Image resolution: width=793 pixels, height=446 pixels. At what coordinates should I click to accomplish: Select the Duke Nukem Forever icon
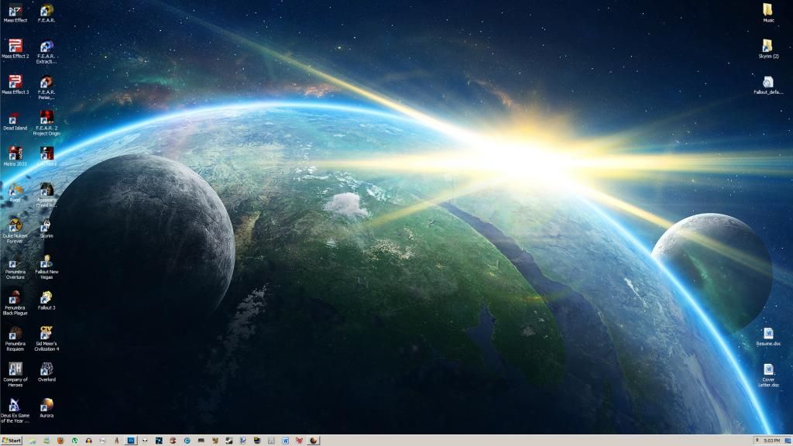pyautogui.click(x=15, y=225)
